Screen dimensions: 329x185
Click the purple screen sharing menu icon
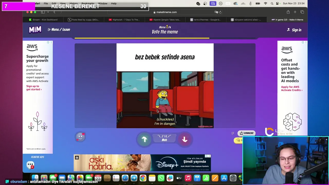[213, 4]
